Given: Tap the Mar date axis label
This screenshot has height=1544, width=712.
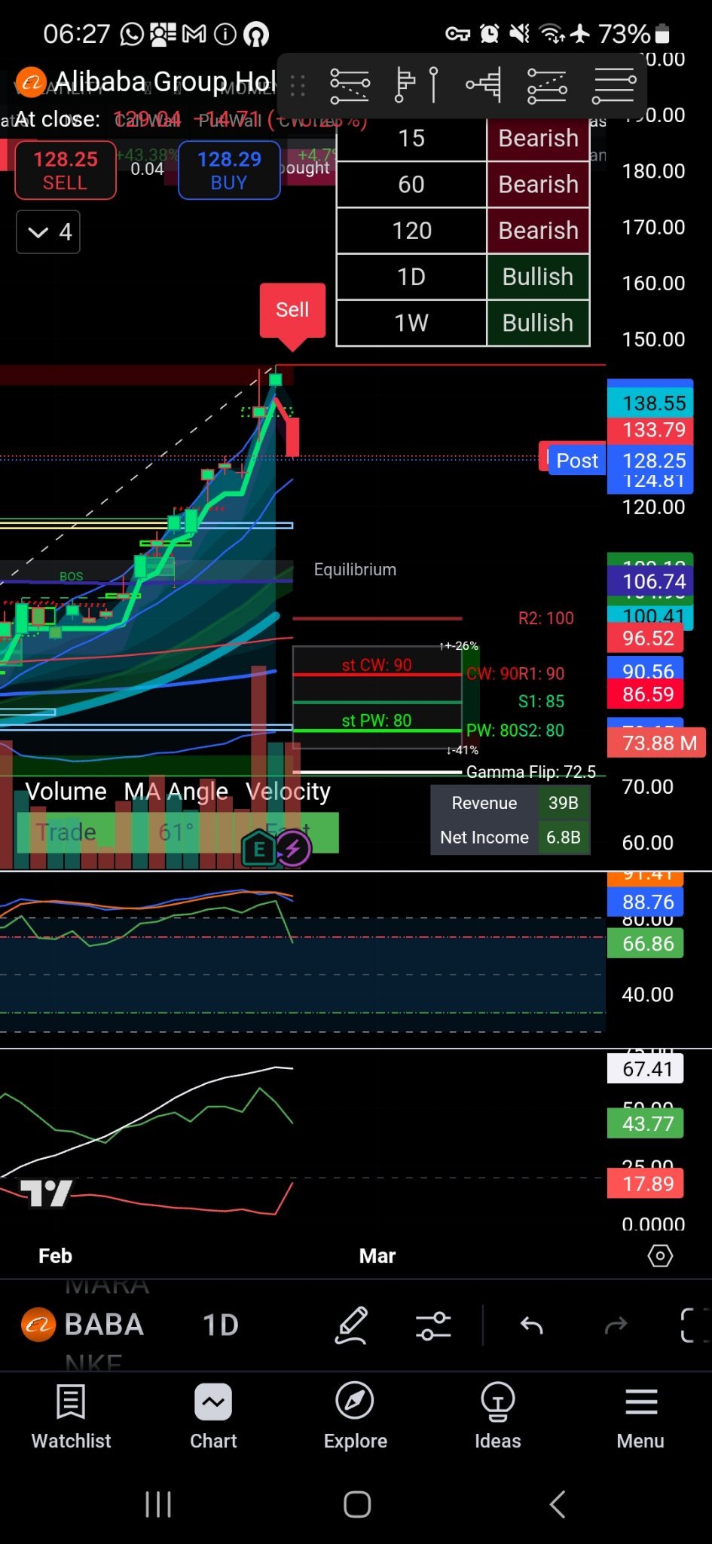Looking at the screenshot, I should click(377, 1256).
